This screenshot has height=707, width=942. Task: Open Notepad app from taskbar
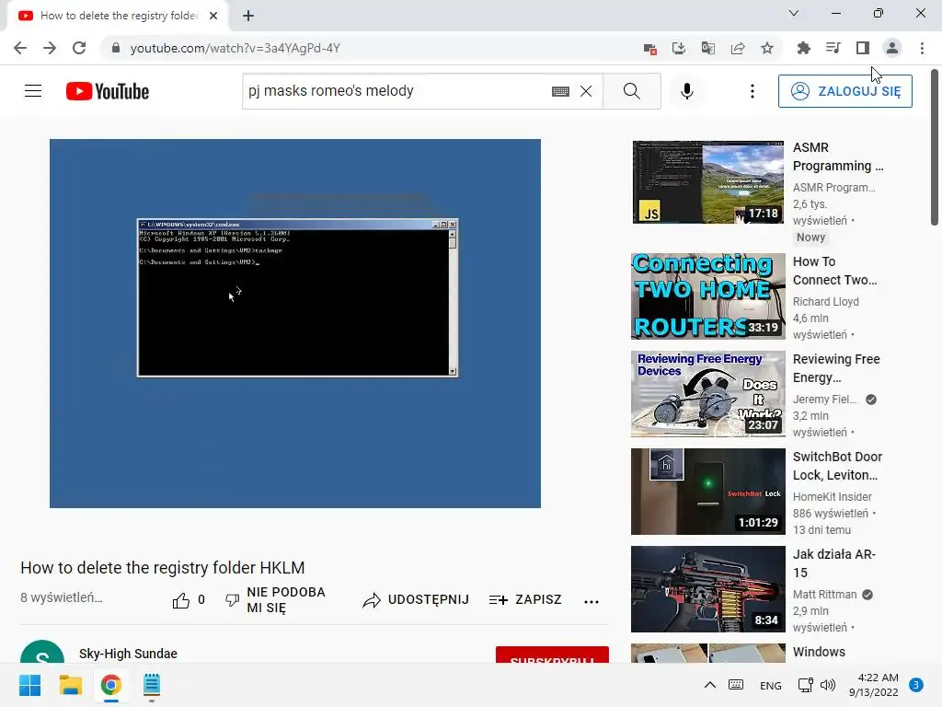point(152,685)
